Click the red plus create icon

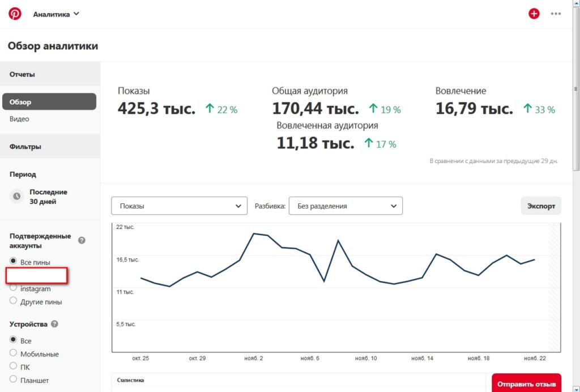point(534,14)
